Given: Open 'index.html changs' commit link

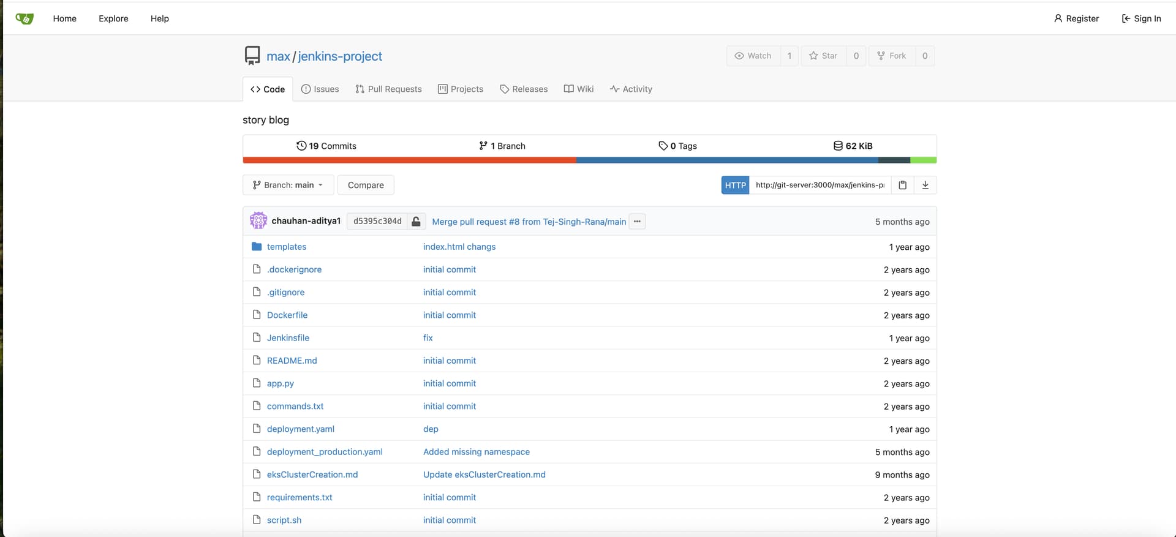Looking at the screenshot, I should tap(459, 247).
